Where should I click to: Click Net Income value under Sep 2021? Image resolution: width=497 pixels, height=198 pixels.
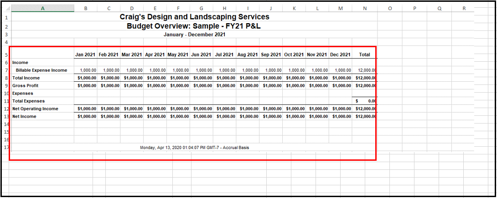(271, 116)
